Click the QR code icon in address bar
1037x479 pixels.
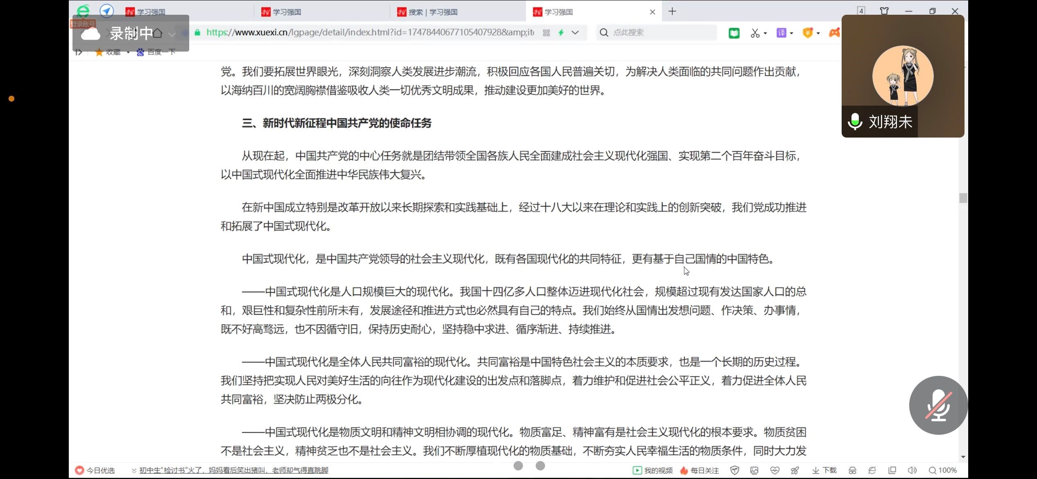point(546,33)
